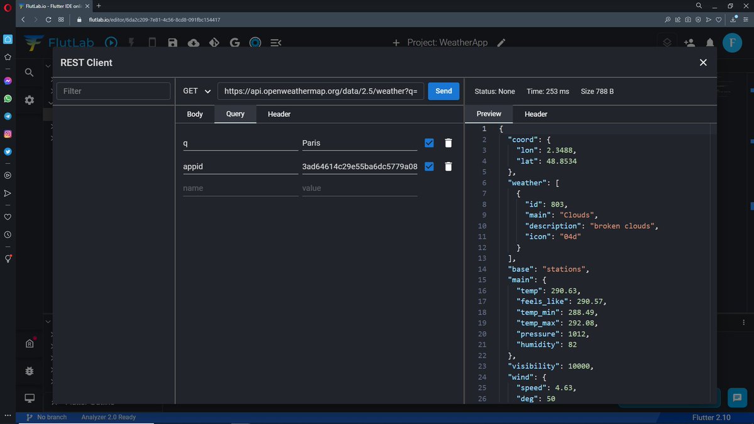
Task: Click Opera history clock sidebar icon
Action: pyautogui.click(x=8, y=234)
